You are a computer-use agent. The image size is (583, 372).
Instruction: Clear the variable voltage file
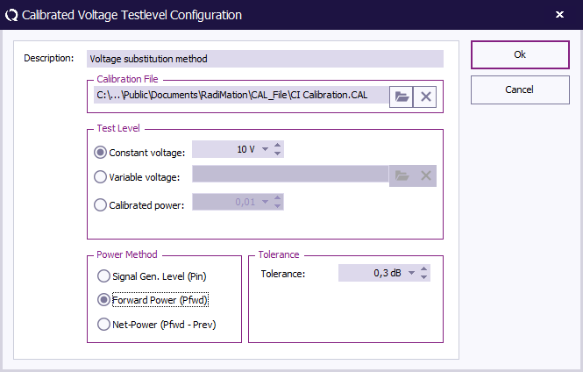click(x=426, y=175)
